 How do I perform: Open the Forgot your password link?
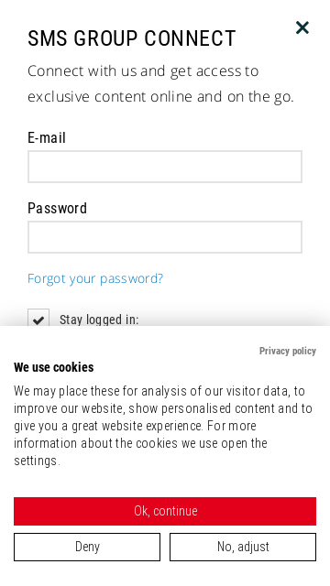point(95,278)
